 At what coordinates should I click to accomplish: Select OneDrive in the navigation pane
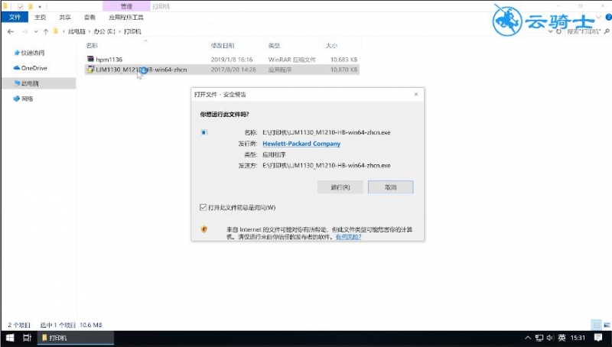30,68
